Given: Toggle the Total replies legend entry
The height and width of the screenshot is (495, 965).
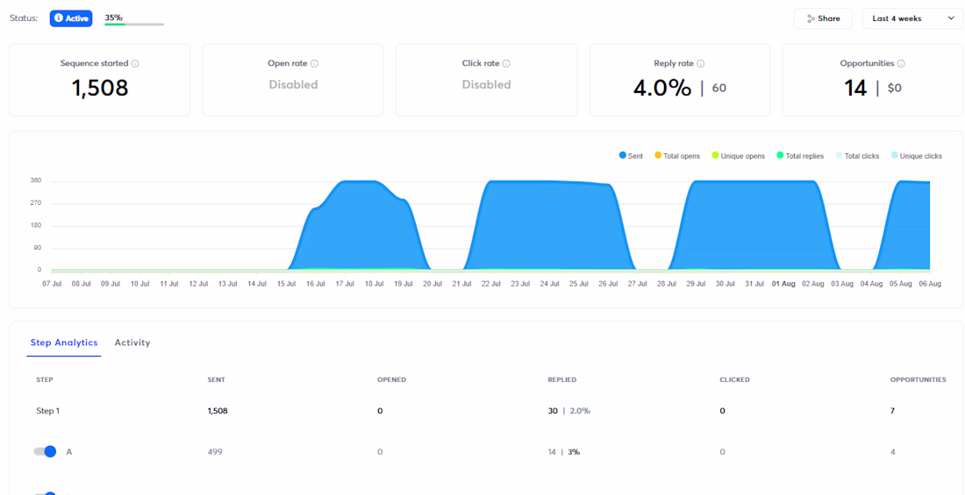Looking at the screenshot, I should pyautogui.click(x=800, y=156).
